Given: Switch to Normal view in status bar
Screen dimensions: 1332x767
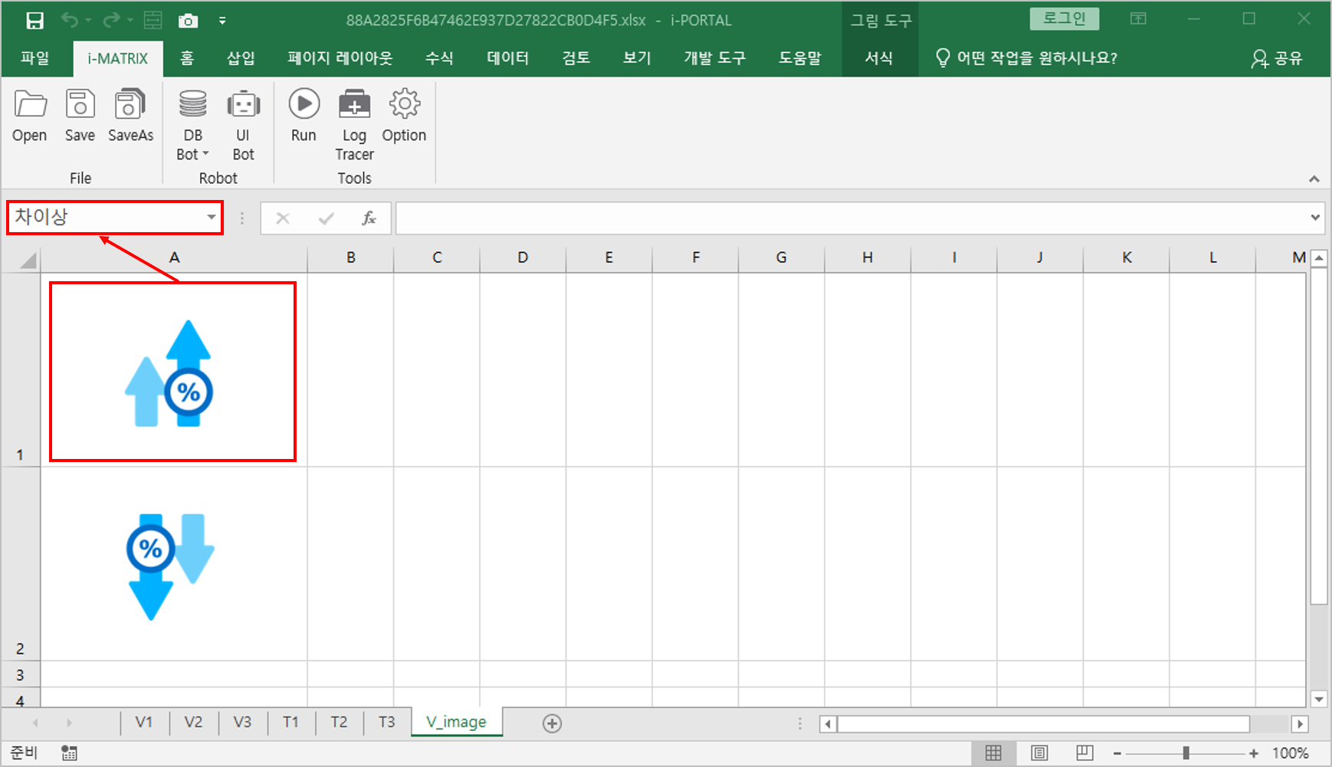Looking at the screenshot, I should point(993,753).
